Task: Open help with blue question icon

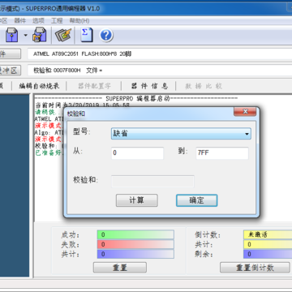Action: [x=106, y=35]
